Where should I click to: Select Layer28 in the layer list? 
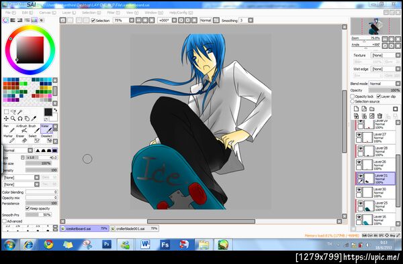tap(375, 151)
